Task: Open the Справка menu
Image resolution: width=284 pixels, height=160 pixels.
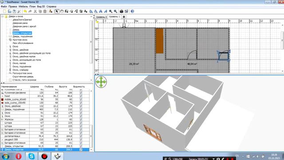Action: (51, 6)
